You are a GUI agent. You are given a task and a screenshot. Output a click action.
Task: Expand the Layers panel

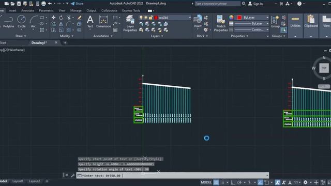point(157,36)
